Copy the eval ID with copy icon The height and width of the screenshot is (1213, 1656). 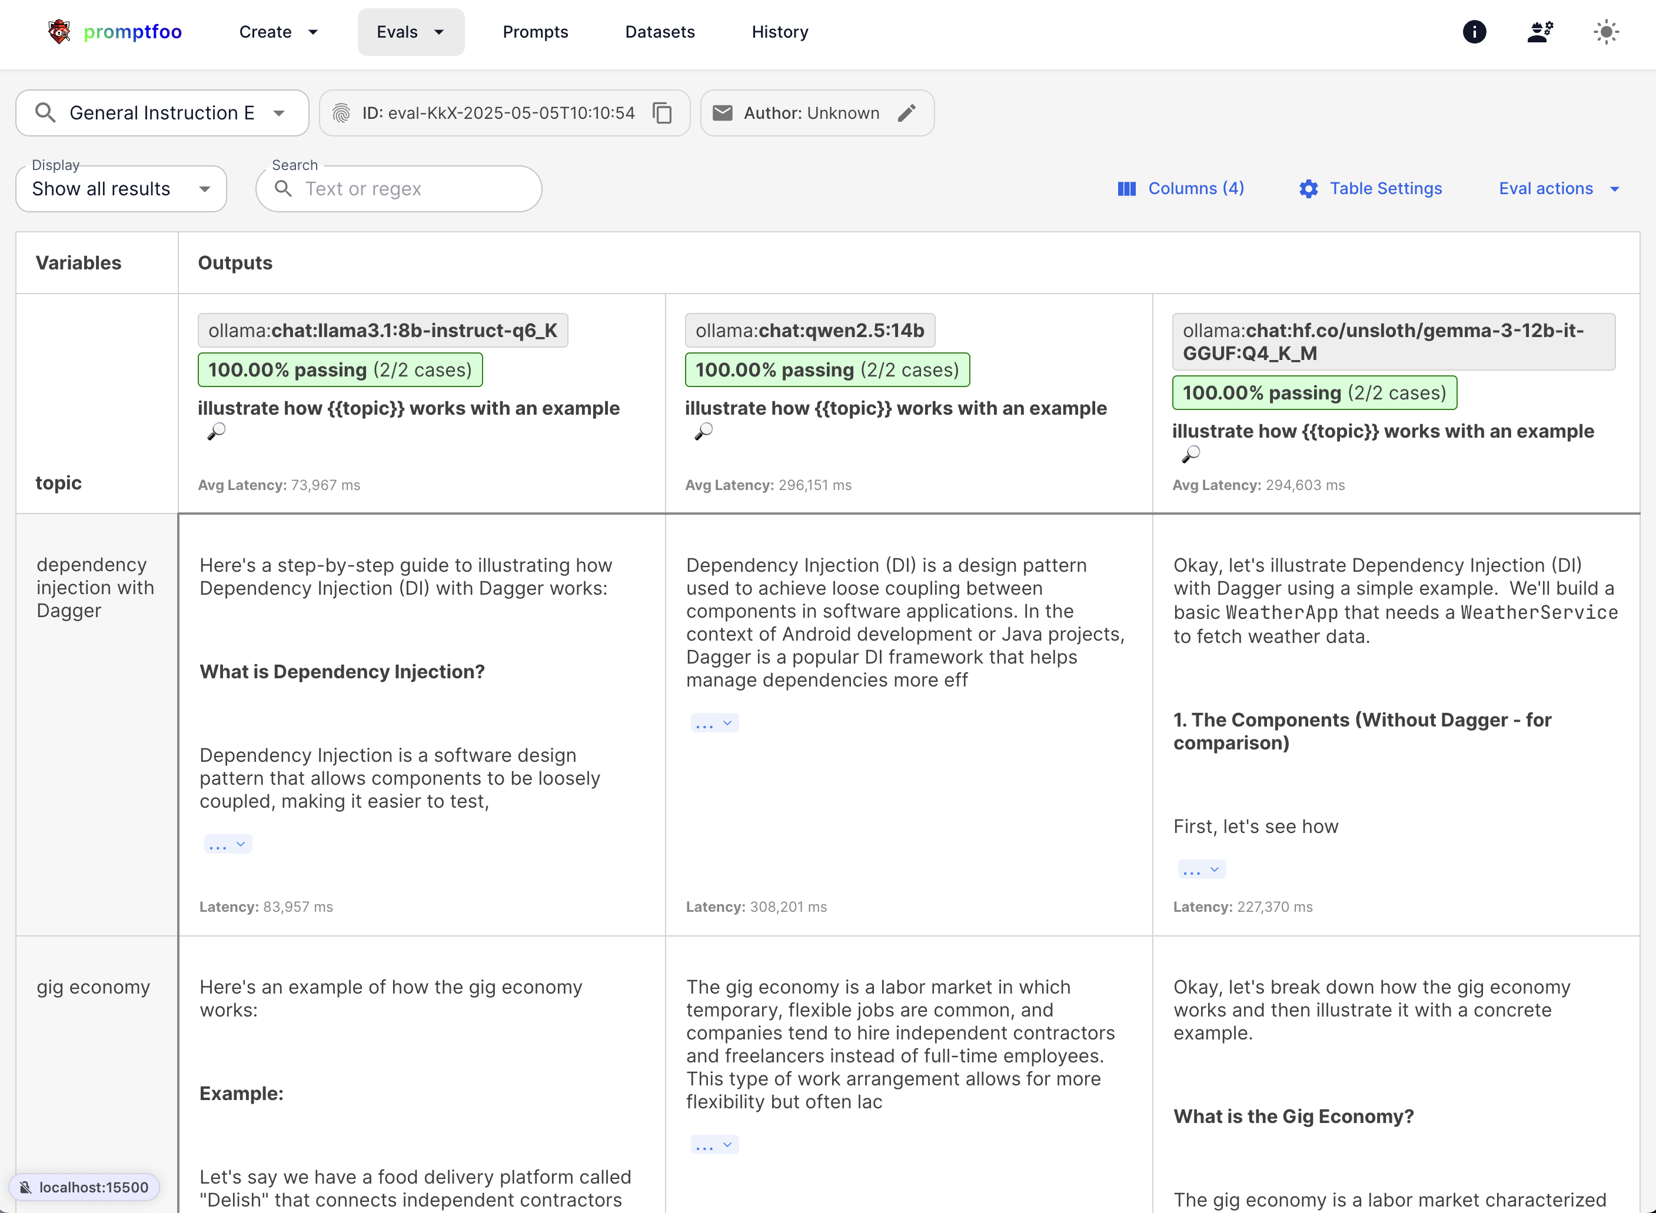[663, 113]
